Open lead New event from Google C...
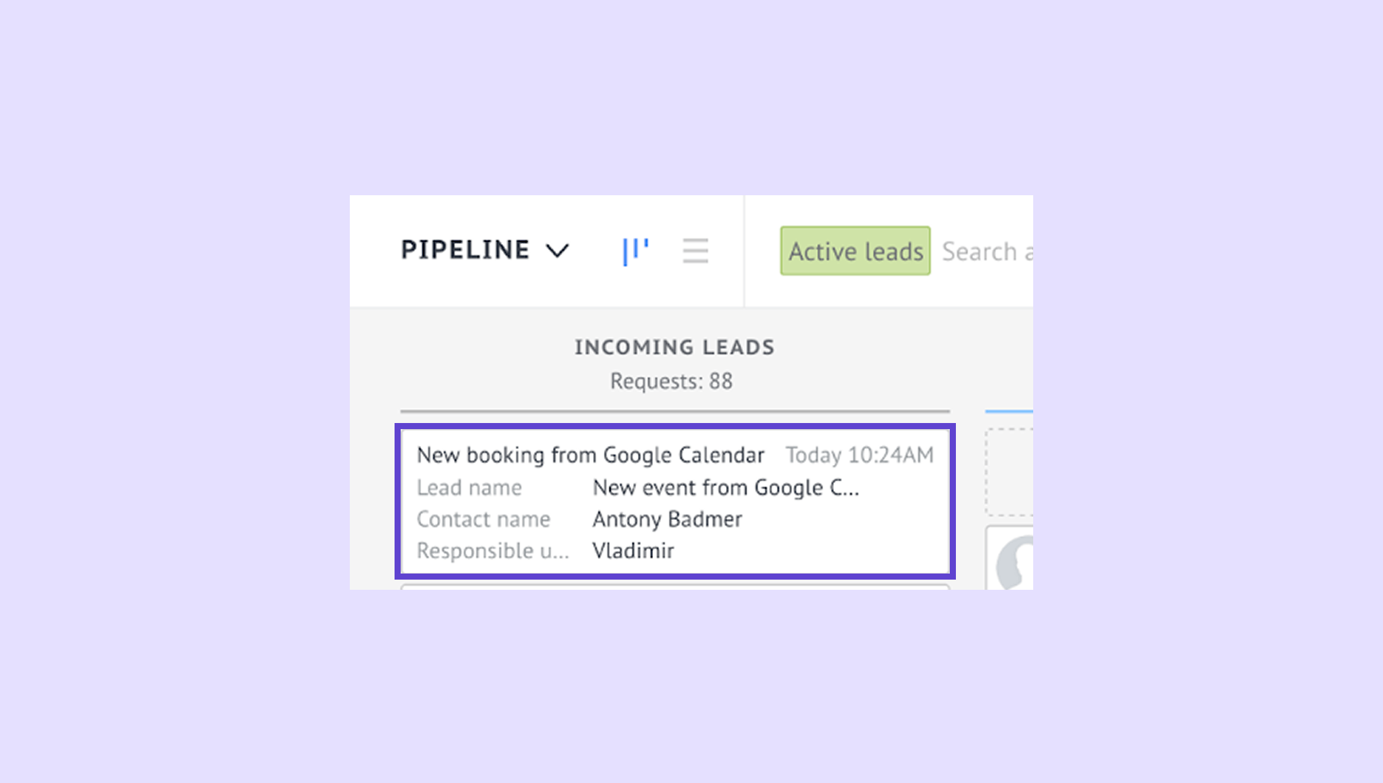 pyautogui.click(x=725, y=487)
